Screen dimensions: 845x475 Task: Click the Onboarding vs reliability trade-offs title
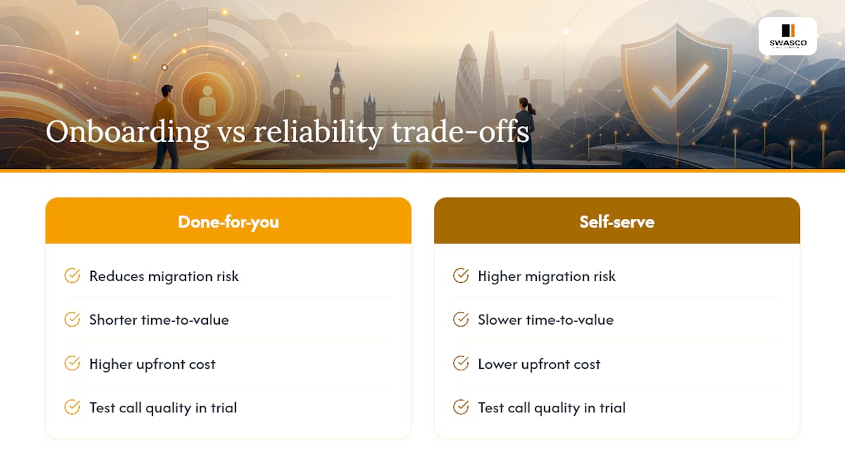tap(287, 131)
